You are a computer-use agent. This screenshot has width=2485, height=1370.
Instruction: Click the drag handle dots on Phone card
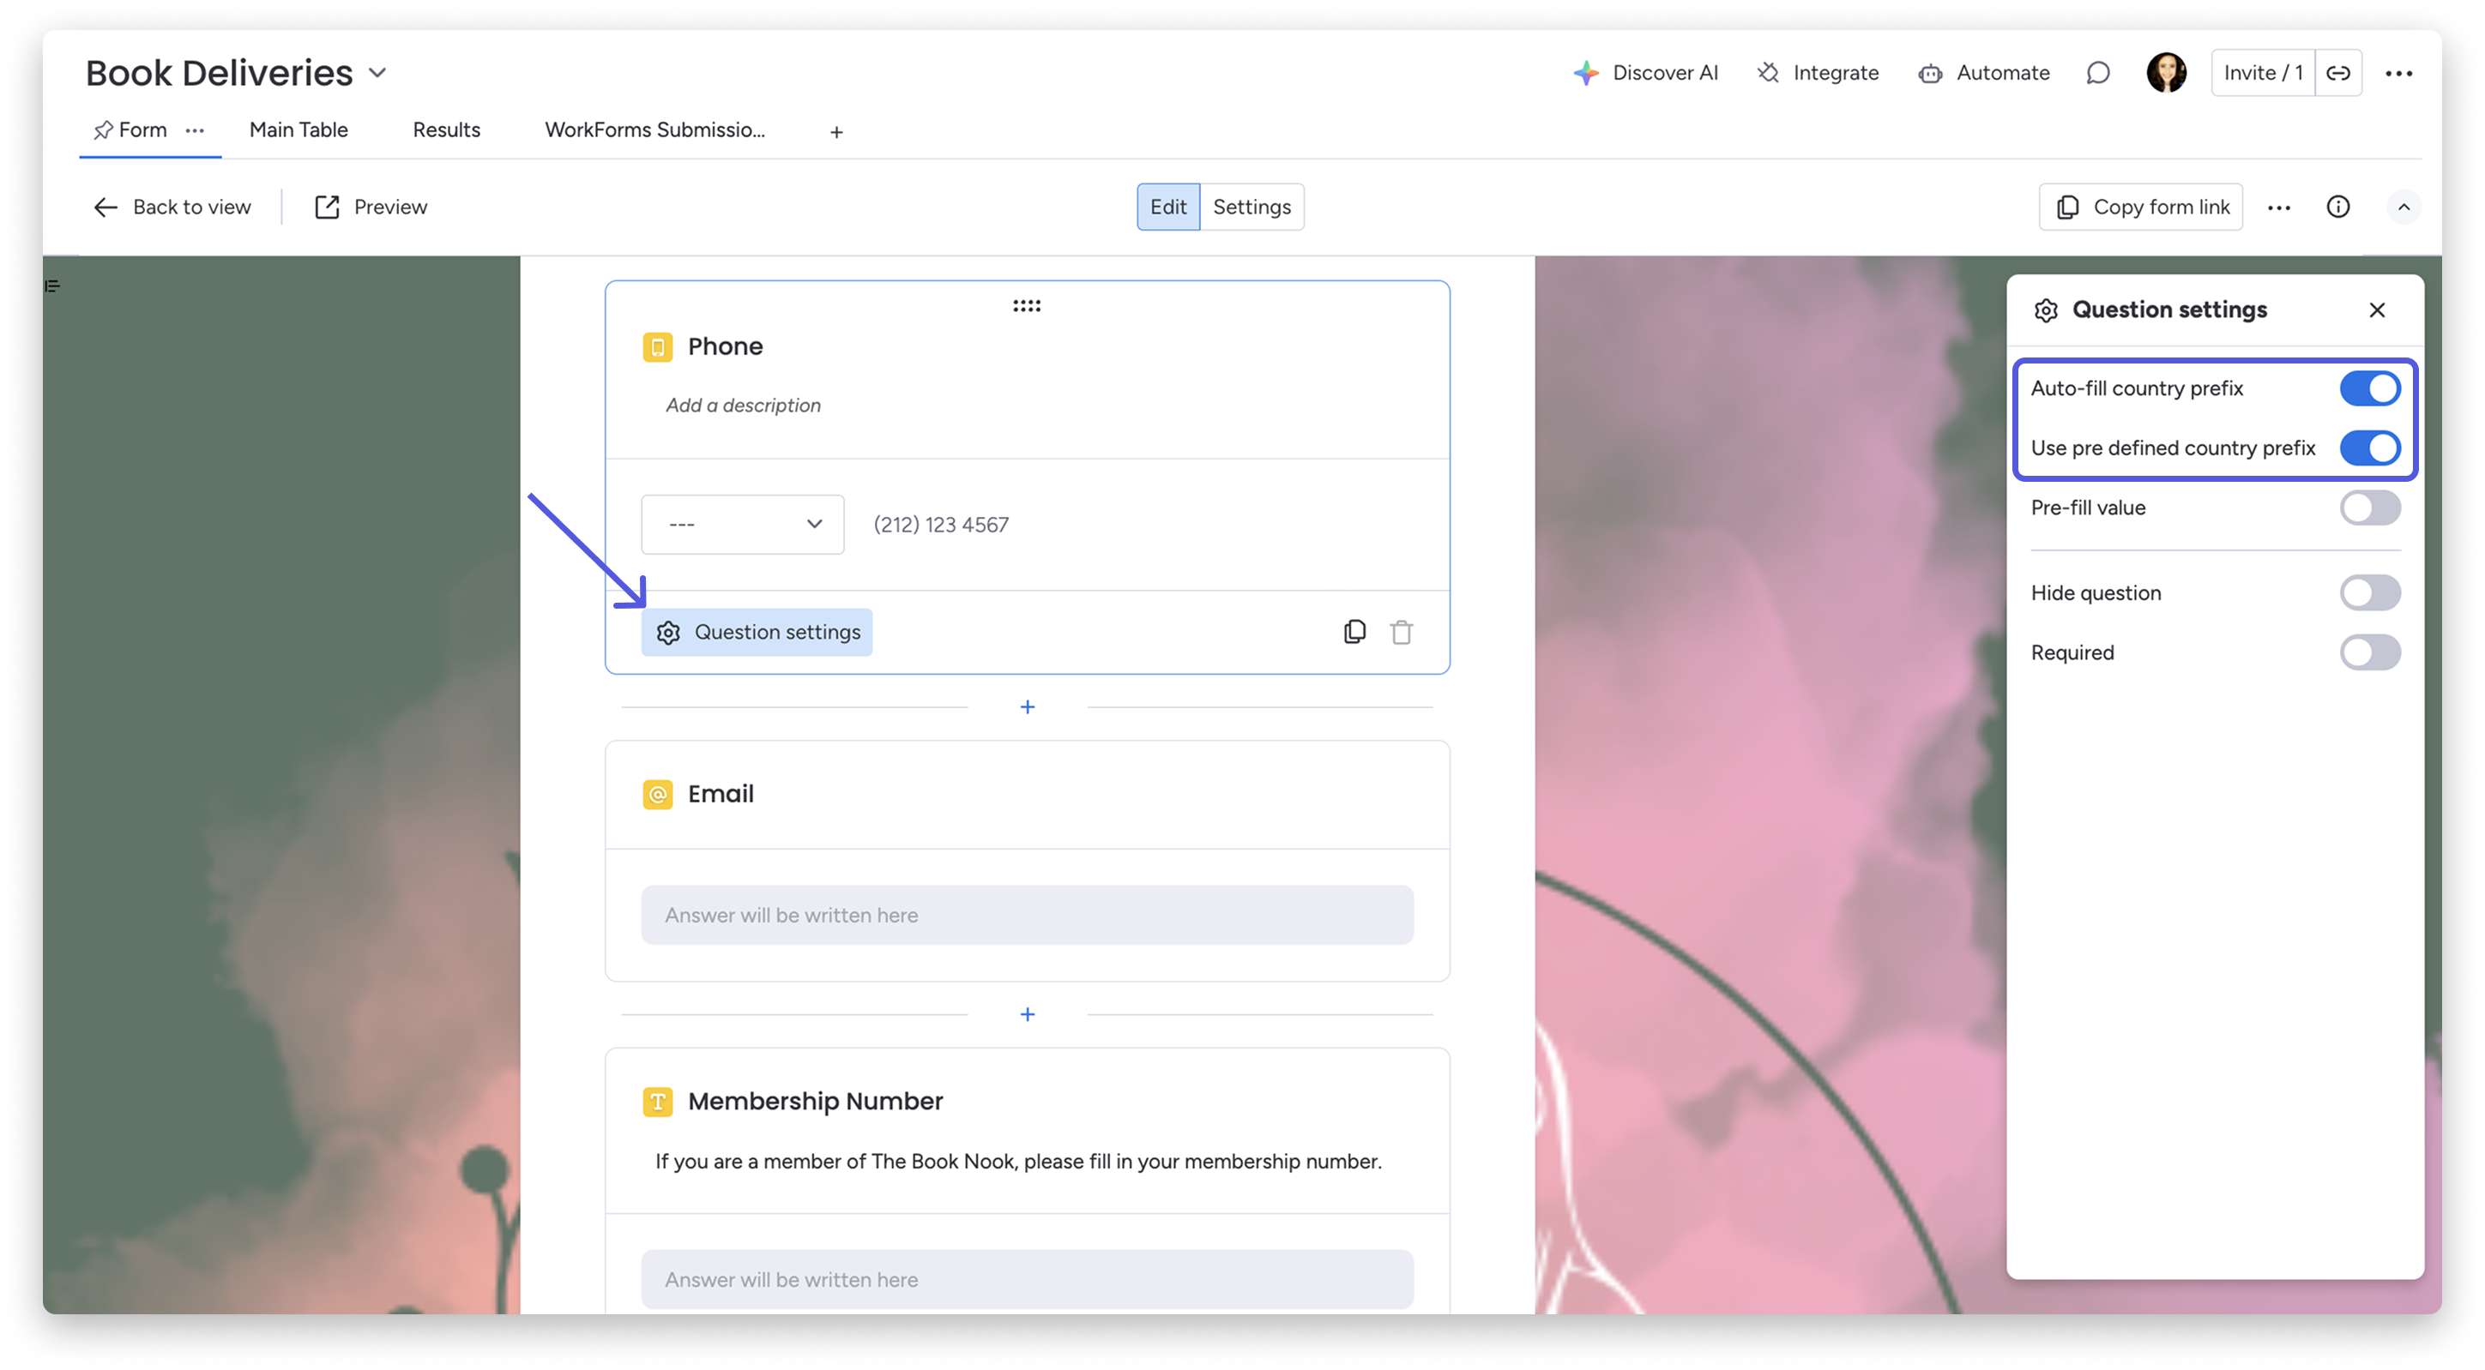tap(1027, 305)
